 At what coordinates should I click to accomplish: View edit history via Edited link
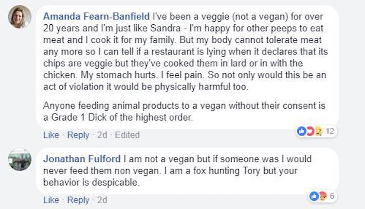pos(127,135)
